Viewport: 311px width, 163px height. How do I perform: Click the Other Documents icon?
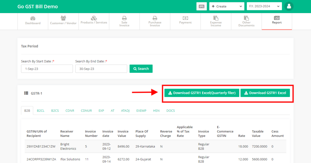pos(246,18)
